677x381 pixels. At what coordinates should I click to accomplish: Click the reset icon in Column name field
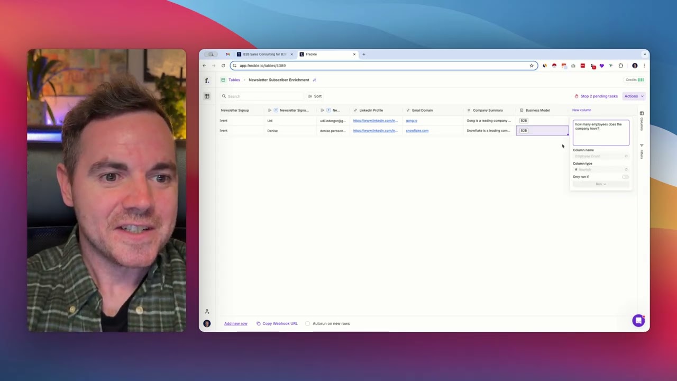(x=626, y=156)
